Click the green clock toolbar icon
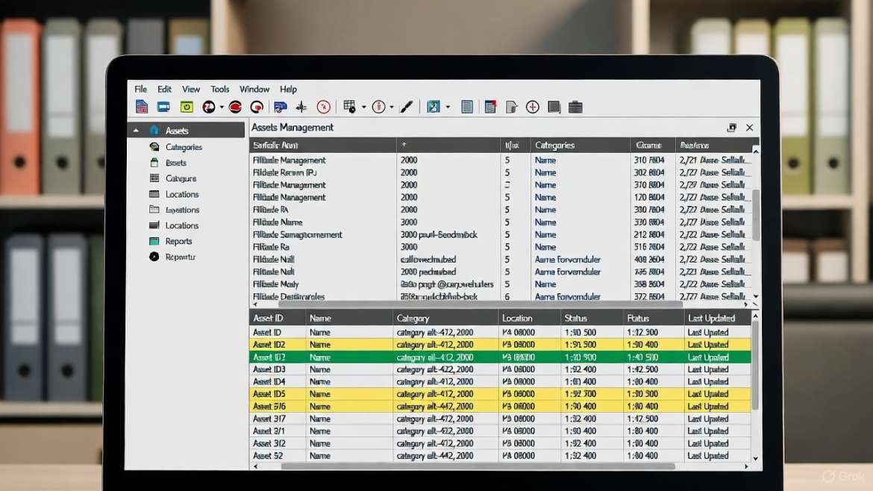Viewport: 873px width, 491px height. click(187, 106)
